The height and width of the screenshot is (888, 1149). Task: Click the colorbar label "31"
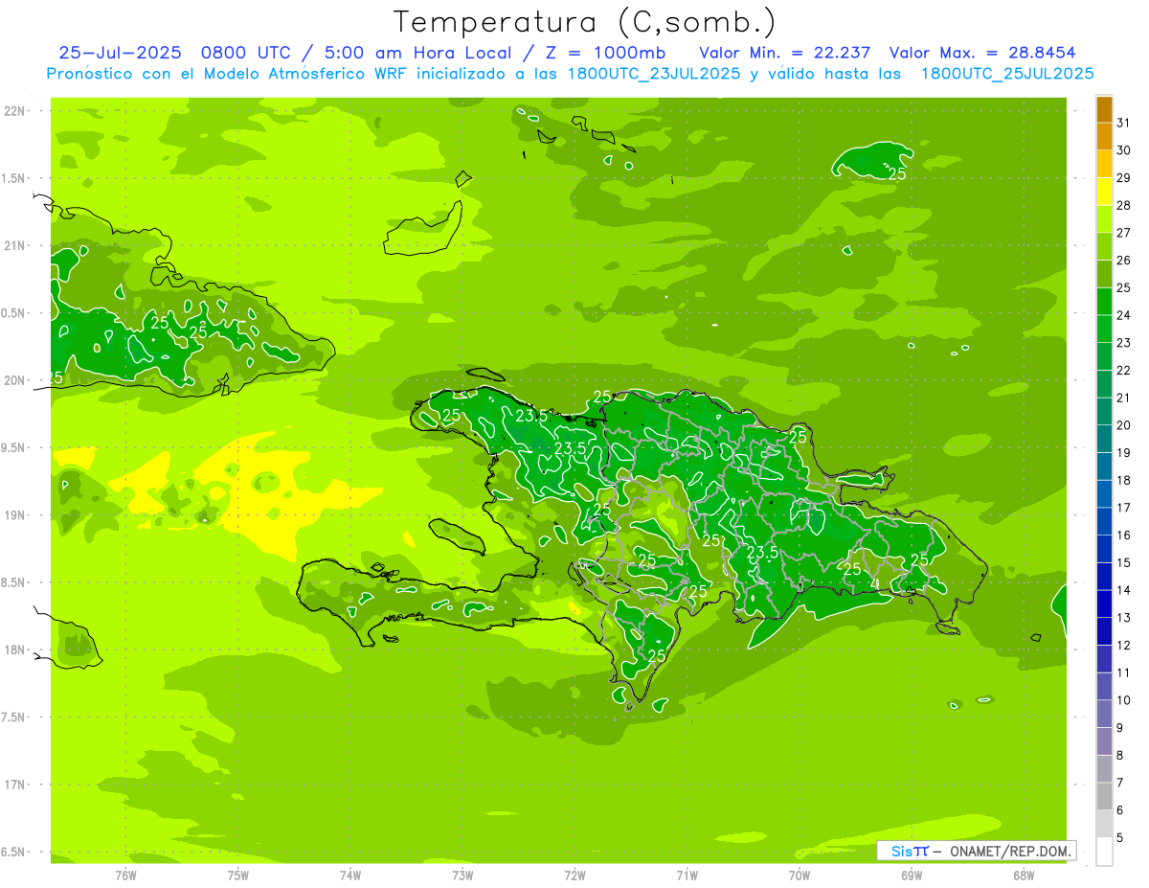(x=1123, y=123)
